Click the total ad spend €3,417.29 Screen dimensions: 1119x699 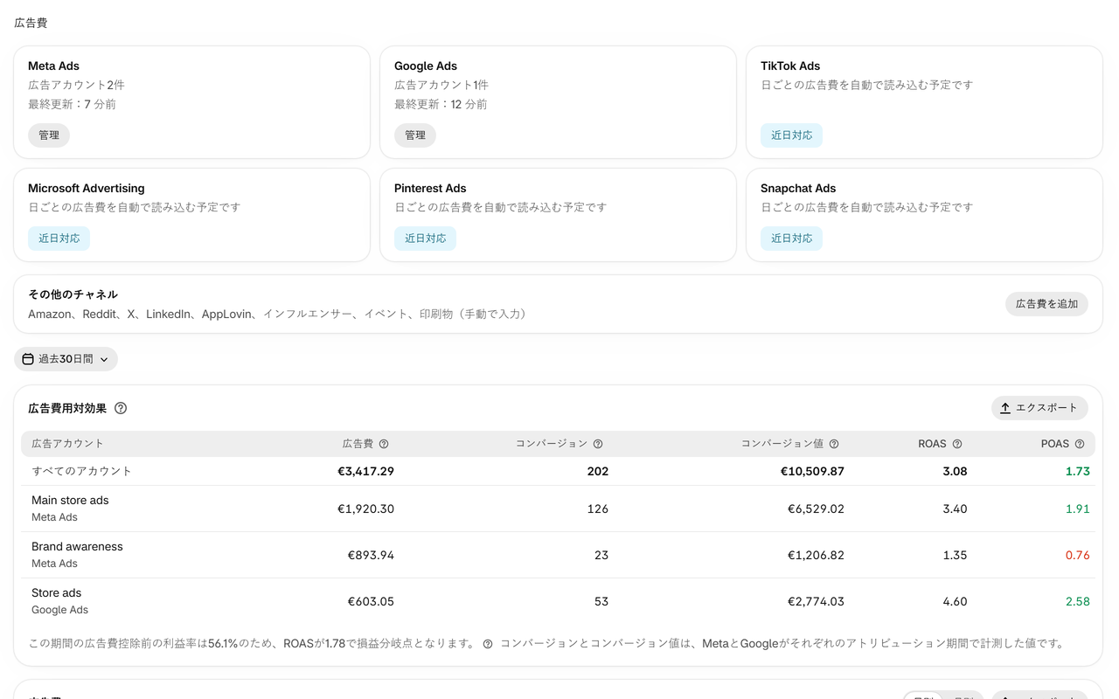pyautogui.click(x=365, y=471)
